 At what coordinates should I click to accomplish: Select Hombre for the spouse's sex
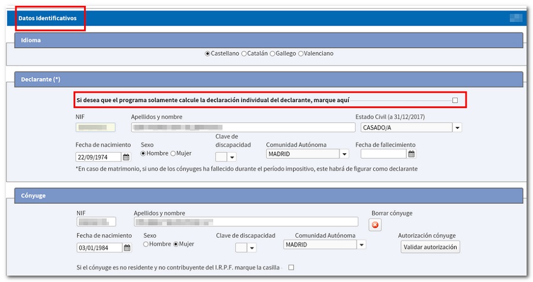pos(146,244)
